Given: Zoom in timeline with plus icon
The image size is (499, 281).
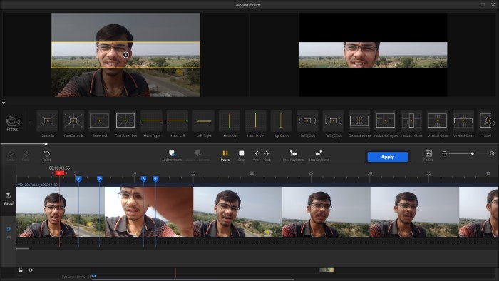Looking at the screenshot, I should point(492,153).
